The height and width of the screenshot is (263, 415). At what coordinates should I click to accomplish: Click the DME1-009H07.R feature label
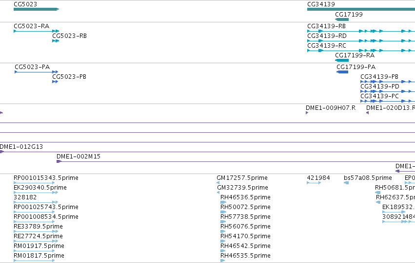pos(331,108)
